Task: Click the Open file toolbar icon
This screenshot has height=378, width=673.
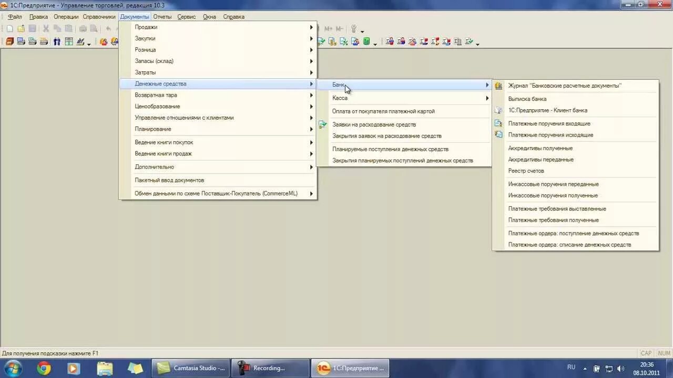Action: tap(21, 29)
